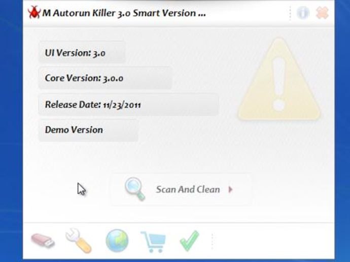Click the green checkmark icon
350x262 pixels.
[x=189, y=241]
